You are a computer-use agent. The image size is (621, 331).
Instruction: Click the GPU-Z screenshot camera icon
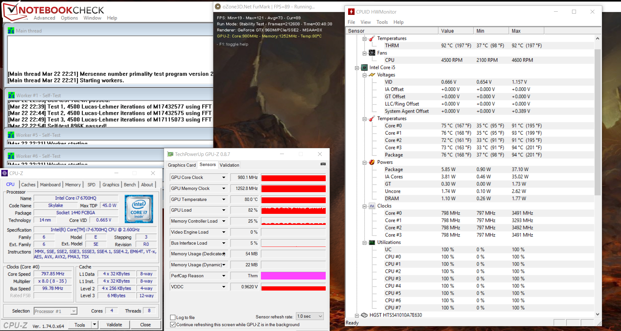323,164
